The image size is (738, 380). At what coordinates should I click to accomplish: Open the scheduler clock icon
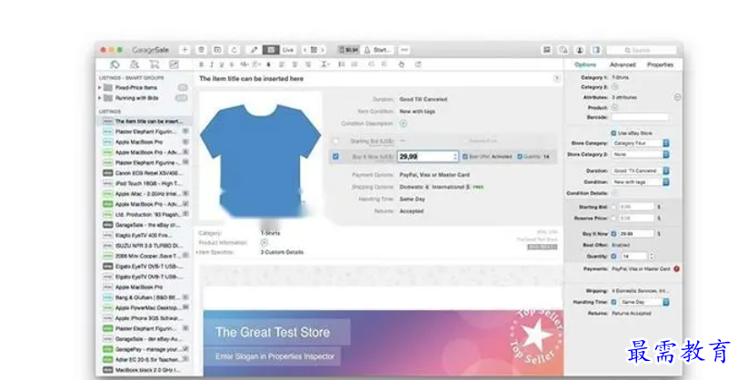click(563, 50)
